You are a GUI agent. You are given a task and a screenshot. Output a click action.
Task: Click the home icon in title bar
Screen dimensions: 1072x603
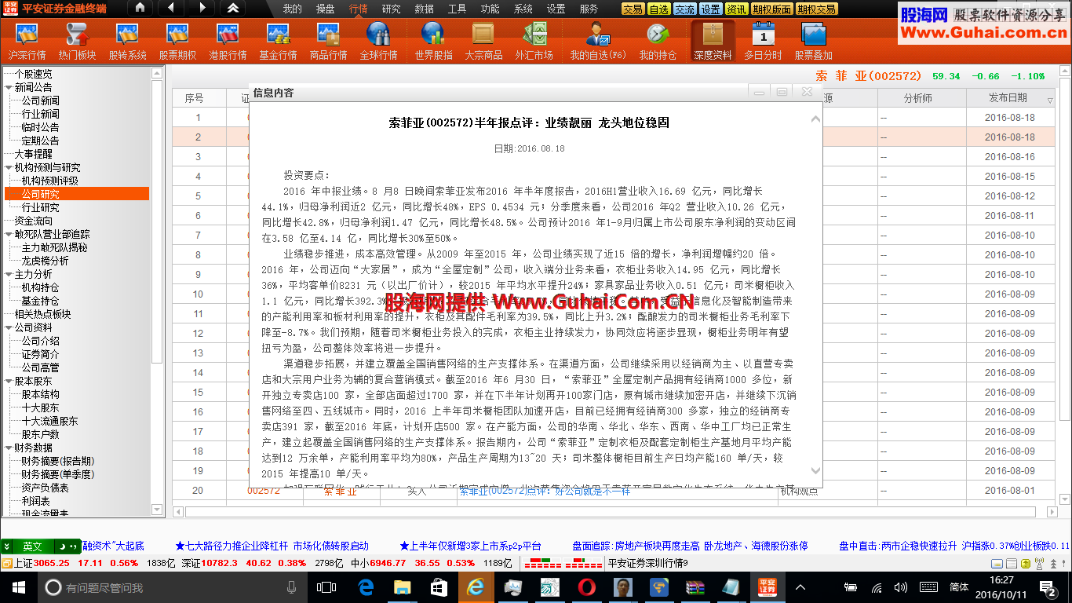[x=140, y=9]
